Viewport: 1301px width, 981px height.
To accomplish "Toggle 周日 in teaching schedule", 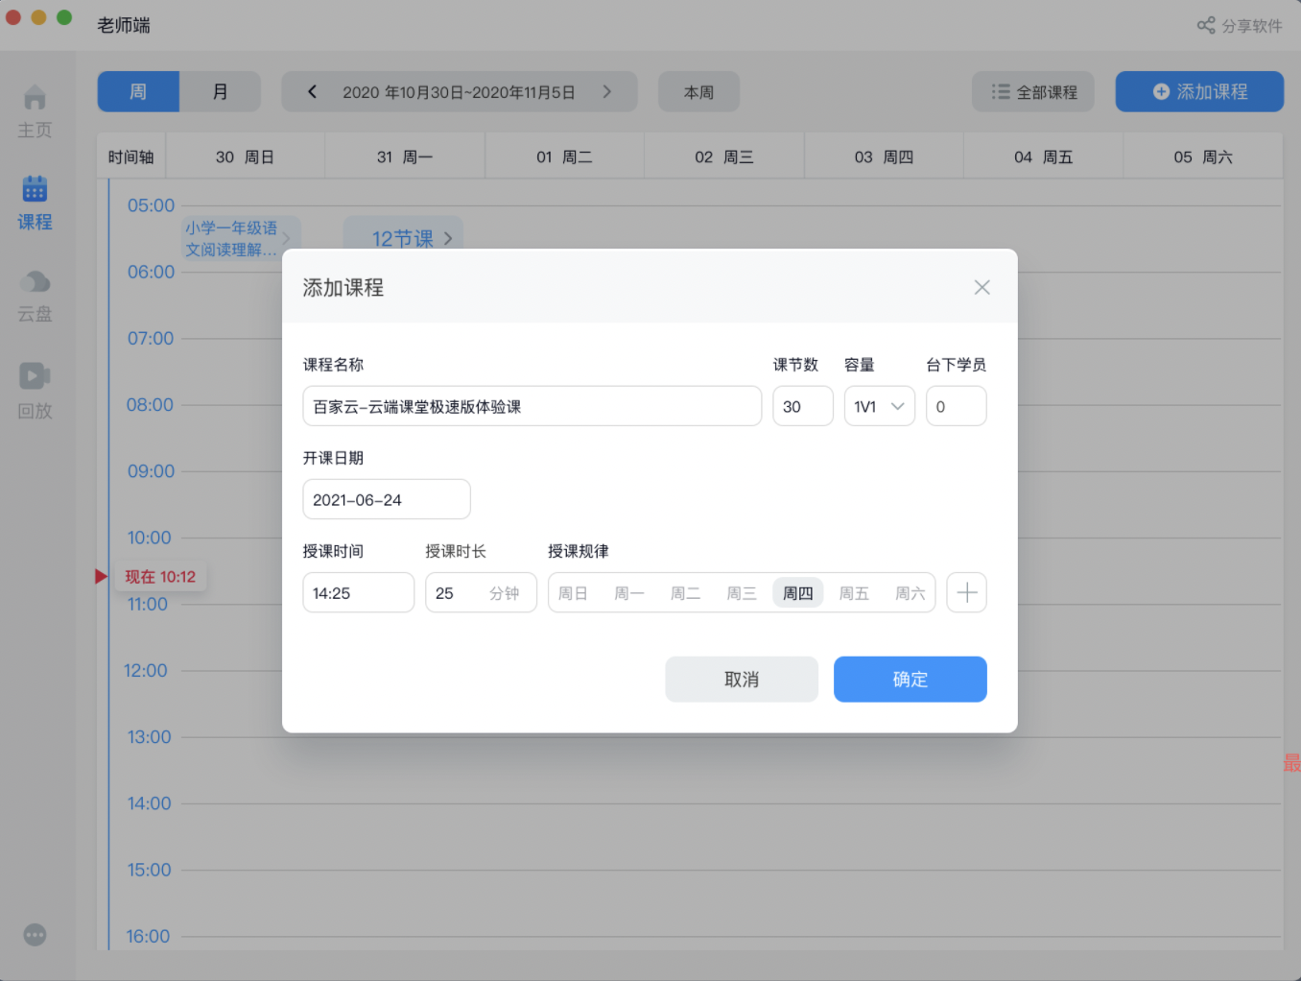I will tap(573, 593).
